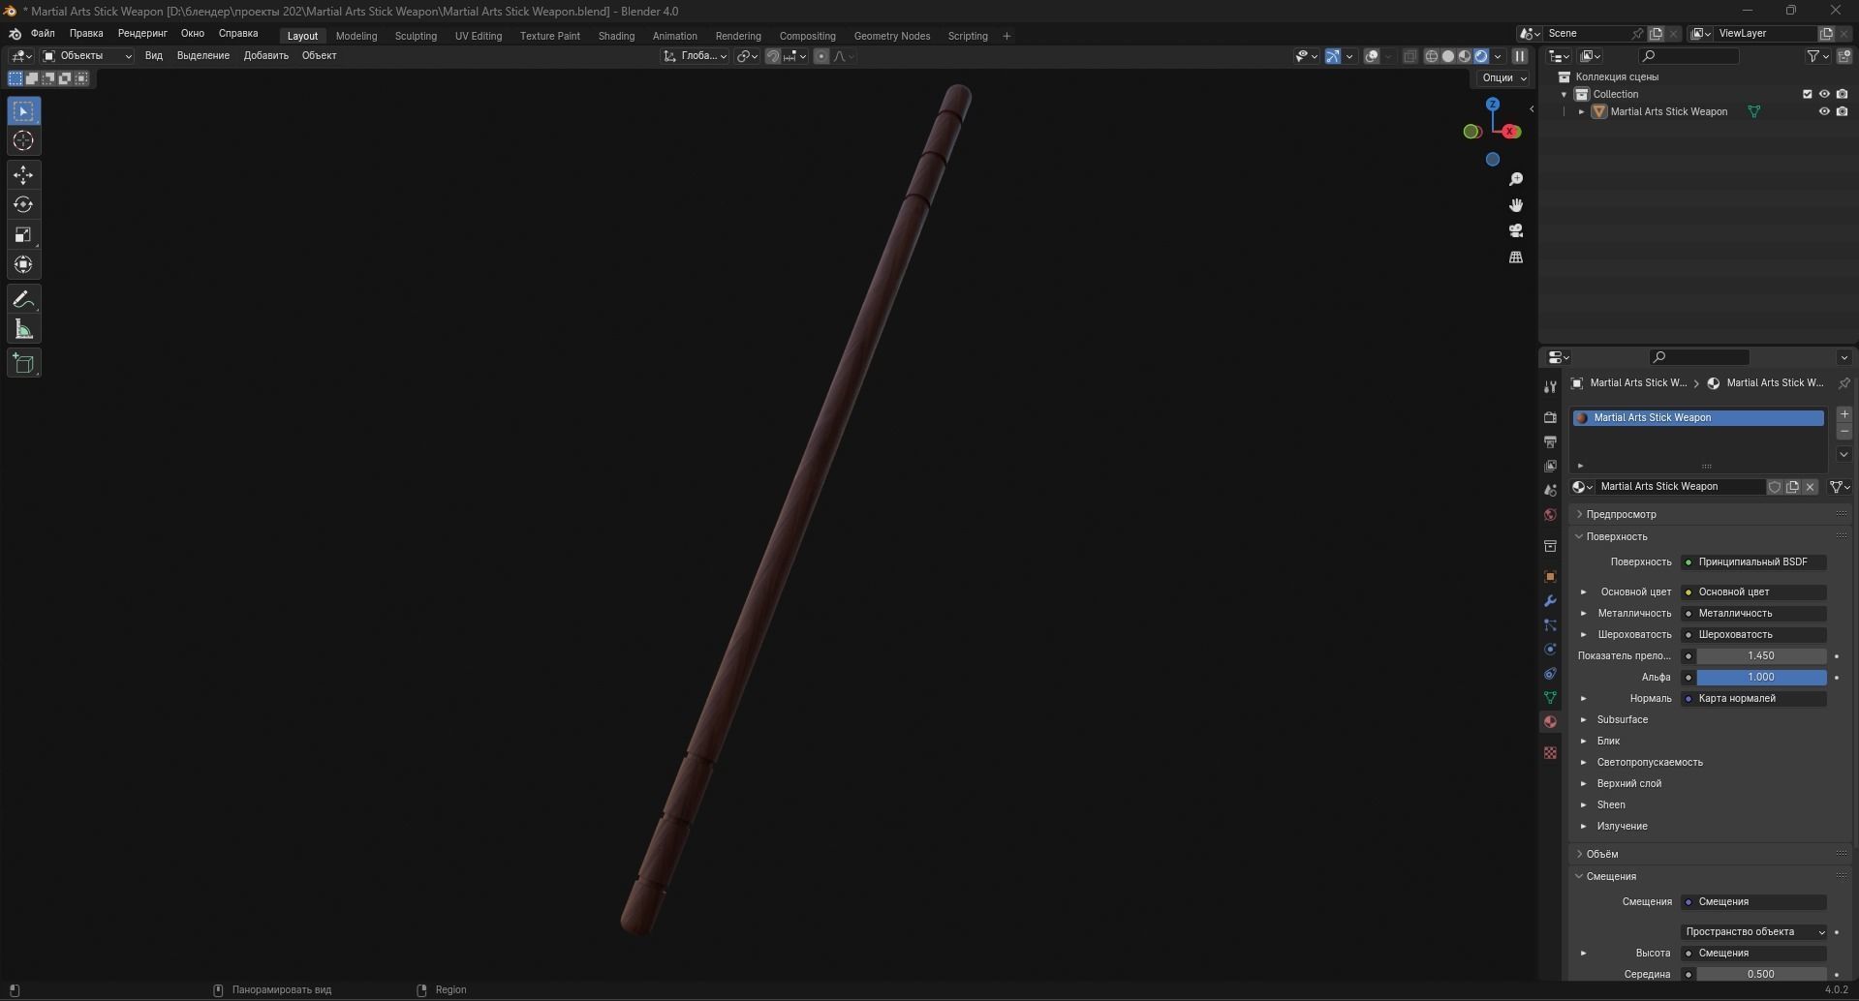Switch to wireframe viewport shading
The image size is (1859, 1001).
pos(1431,56)
